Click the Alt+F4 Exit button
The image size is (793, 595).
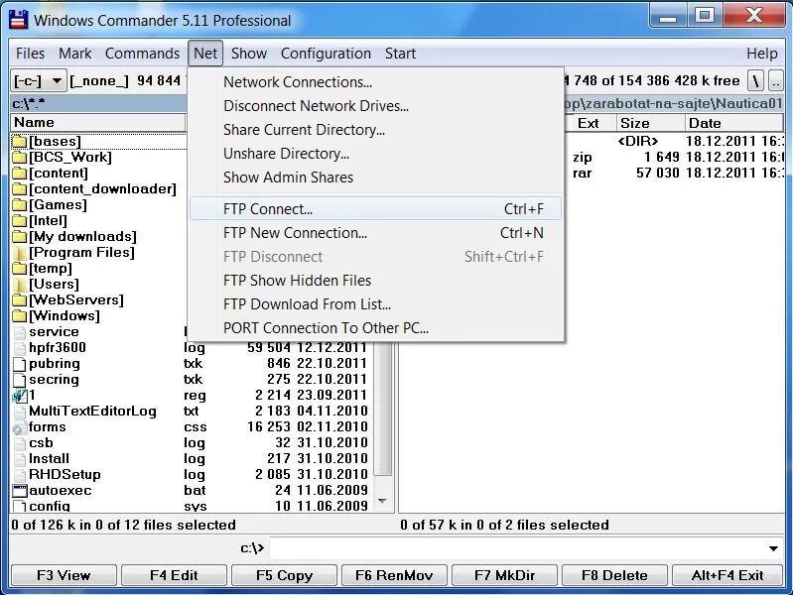(x=727, y=575)
